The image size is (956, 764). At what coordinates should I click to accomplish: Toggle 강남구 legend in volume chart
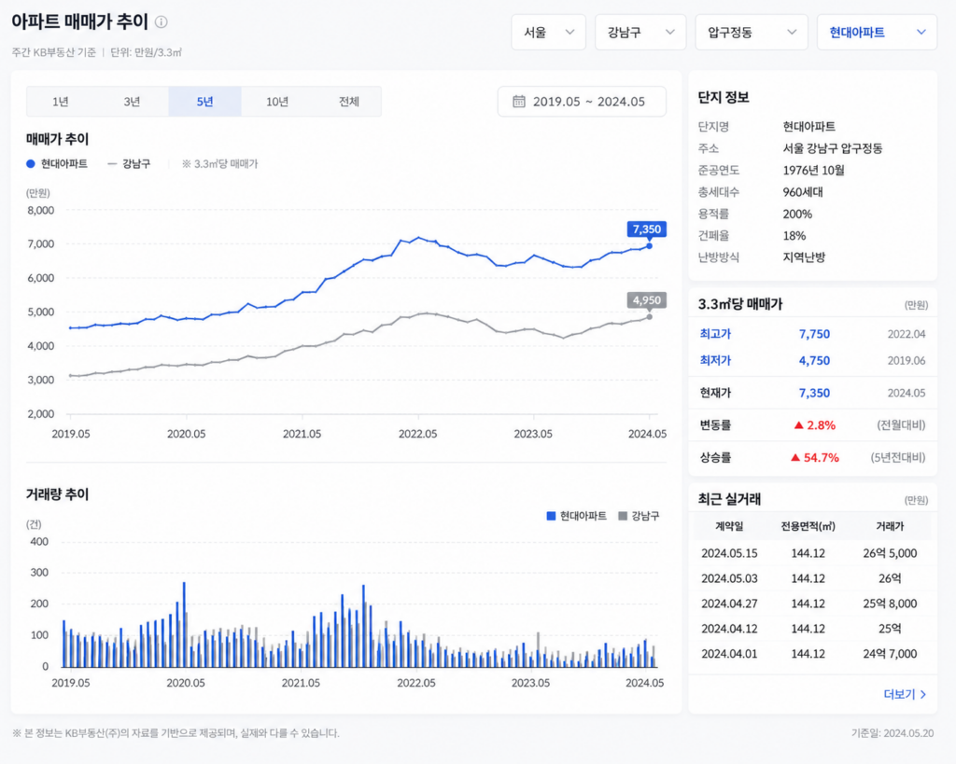tap(639, 516)
